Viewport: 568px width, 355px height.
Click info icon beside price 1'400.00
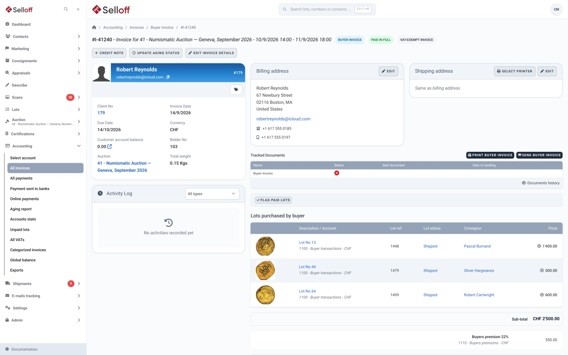point(539,246)
